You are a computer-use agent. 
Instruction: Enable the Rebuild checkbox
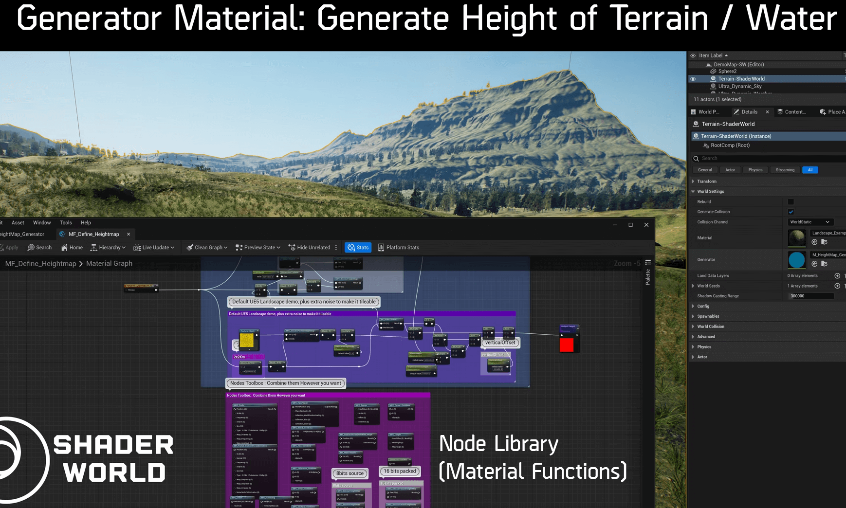pyautogui.click(x=791, y=202)
